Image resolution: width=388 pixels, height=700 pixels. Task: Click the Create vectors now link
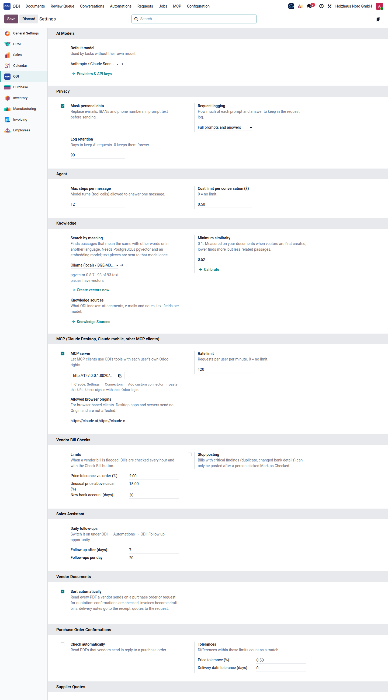click(x=90, y=290)
